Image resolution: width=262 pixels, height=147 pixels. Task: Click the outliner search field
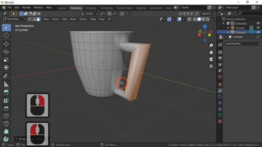click(x=248, y=13)
